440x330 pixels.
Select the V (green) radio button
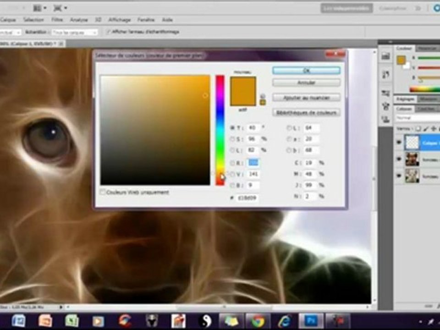coord(232,174)
